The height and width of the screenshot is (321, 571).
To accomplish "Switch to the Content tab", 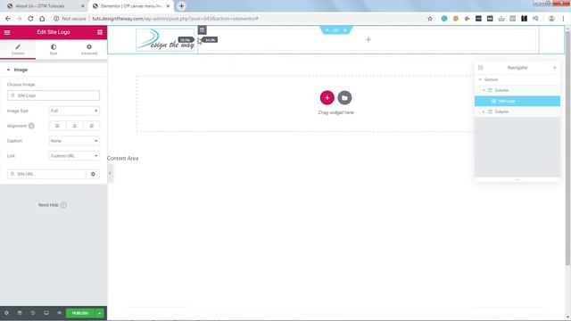I will pyautogui.click(x=18, y=50).
